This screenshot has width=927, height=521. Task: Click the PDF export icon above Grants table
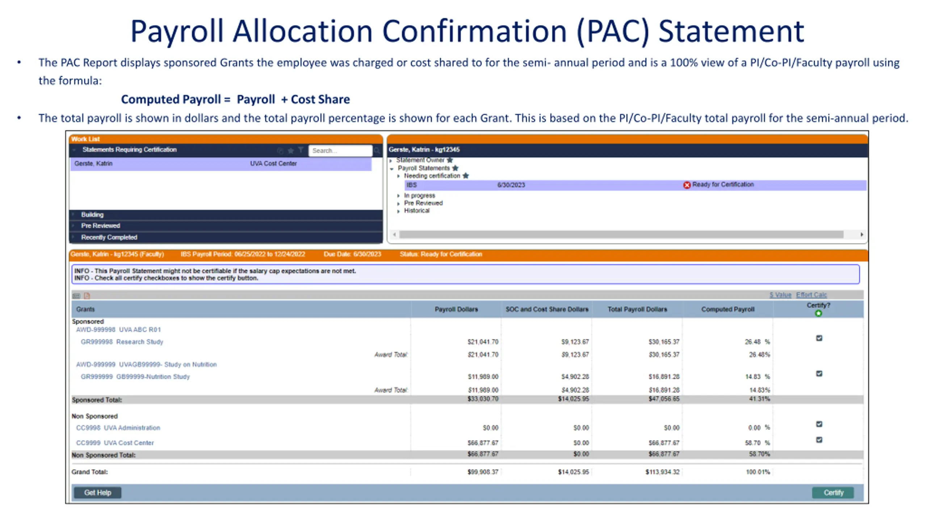point(87,296)
